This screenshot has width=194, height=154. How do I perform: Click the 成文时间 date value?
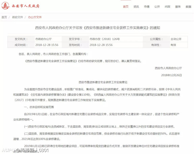(x=47, y=45)
